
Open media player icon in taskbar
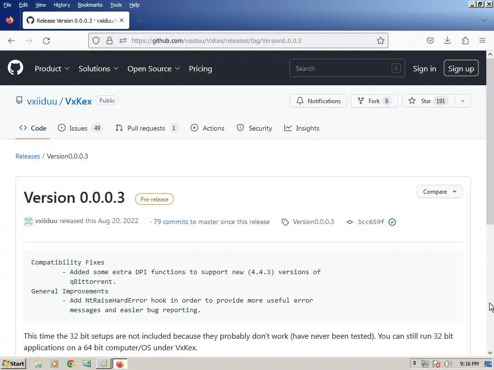(x=55, y=364)
